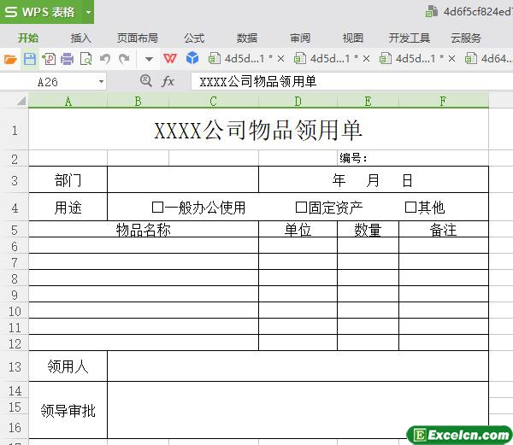Click the Redo arrow icon
This screenshot has height=445, width=513.
click(x=124, y=59)
